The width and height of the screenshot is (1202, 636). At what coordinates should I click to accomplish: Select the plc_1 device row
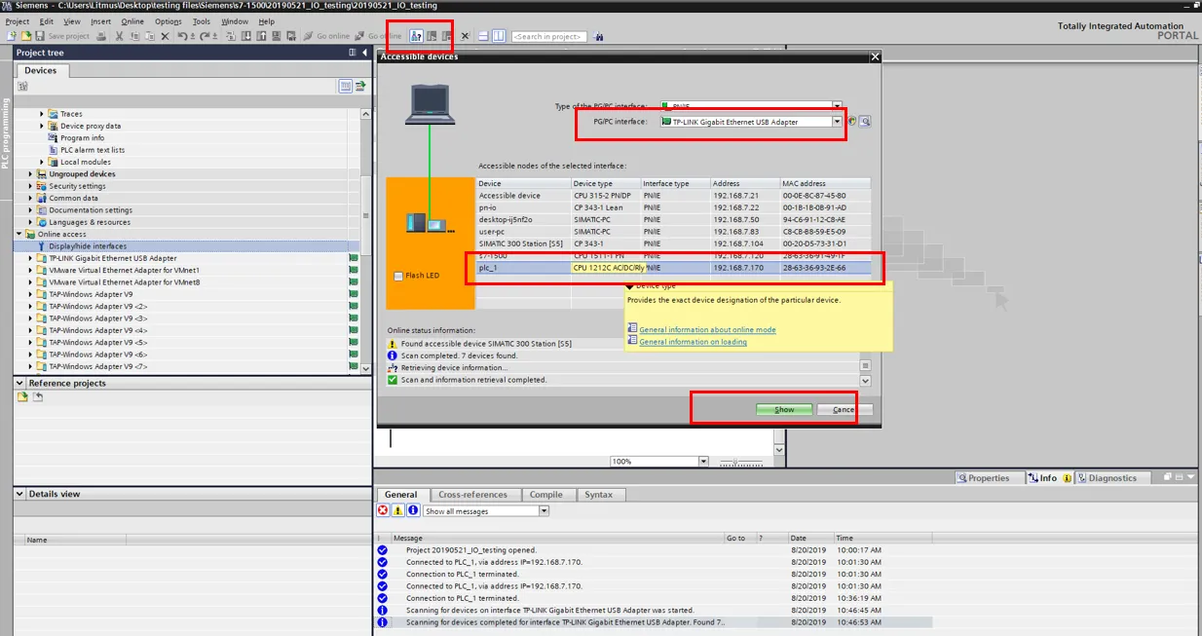coord(674,268)
